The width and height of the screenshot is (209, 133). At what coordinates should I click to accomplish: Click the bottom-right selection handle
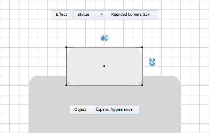[x=142, y=85]
